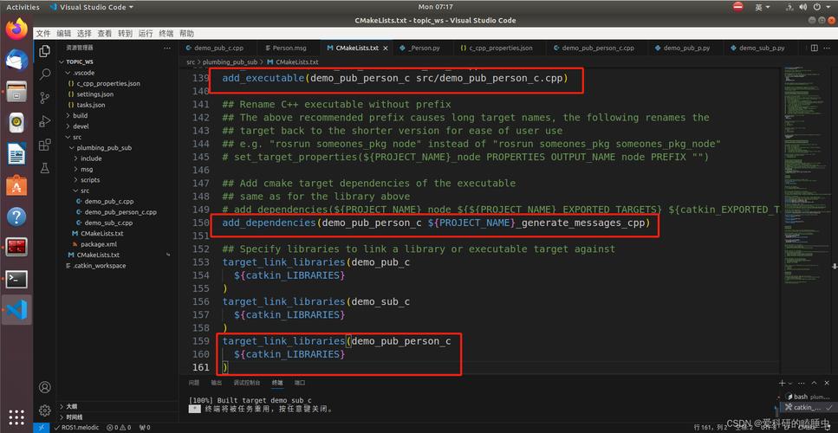Open package.xml in the explorer

(x=99, y=244)
